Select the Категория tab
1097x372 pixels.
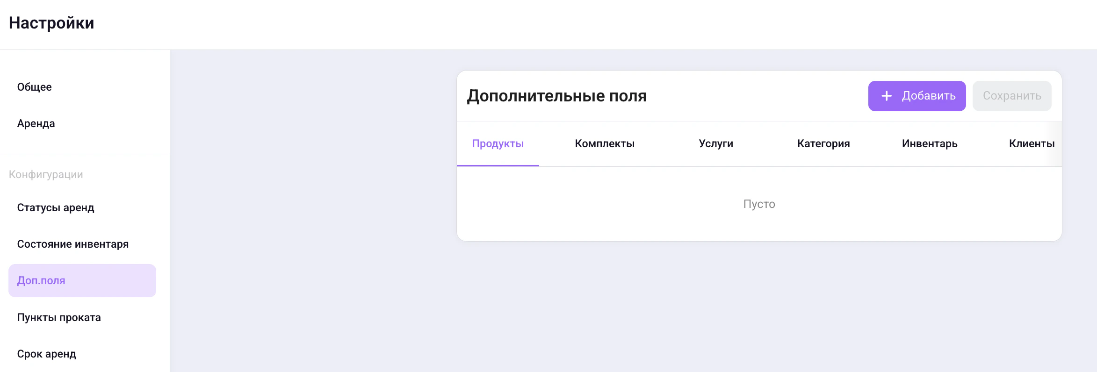[x=823, y=143]
